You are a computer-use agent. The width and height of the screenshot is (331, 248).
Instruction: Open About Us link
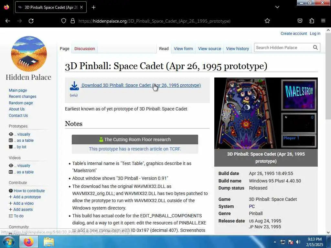point(17,109)
